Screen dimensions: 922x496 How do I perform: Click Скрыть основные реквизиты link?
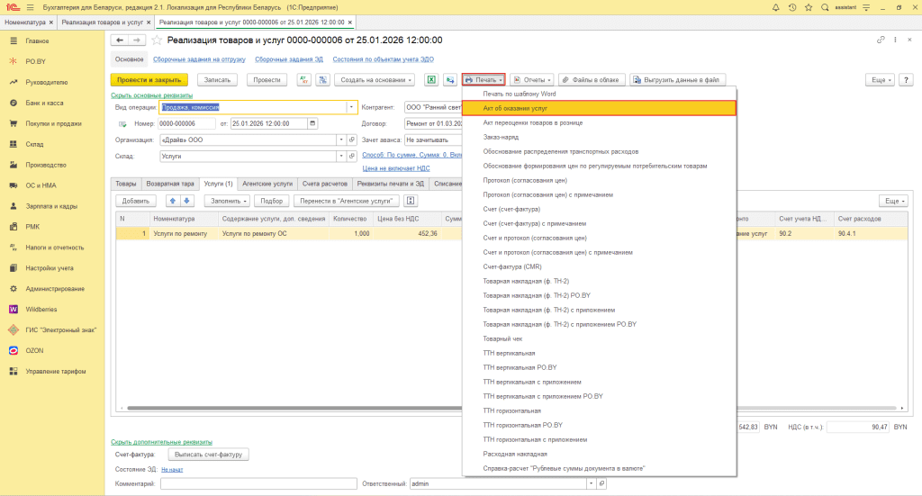click(152, 95)
